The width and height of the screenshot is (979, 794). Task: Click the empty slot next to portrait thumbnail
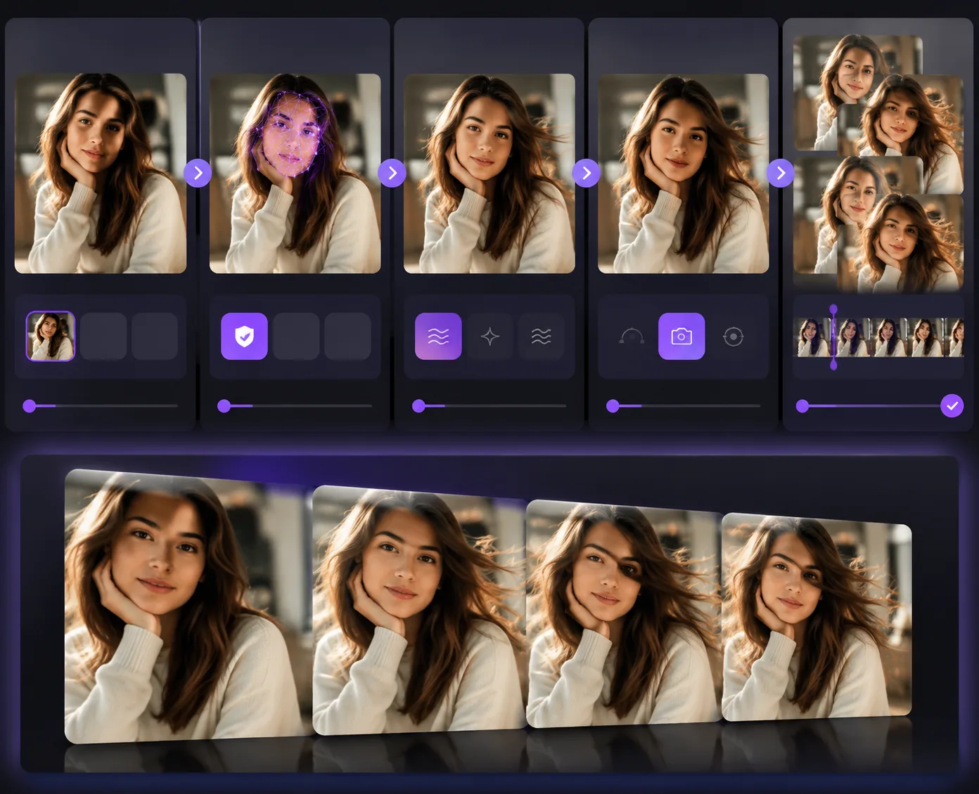pyautogui.click(x=103, y=337)
